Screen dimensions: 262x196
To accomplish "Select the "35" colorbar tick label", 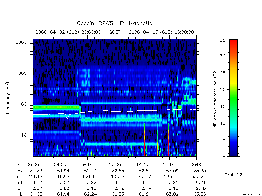I will [223, 40].
